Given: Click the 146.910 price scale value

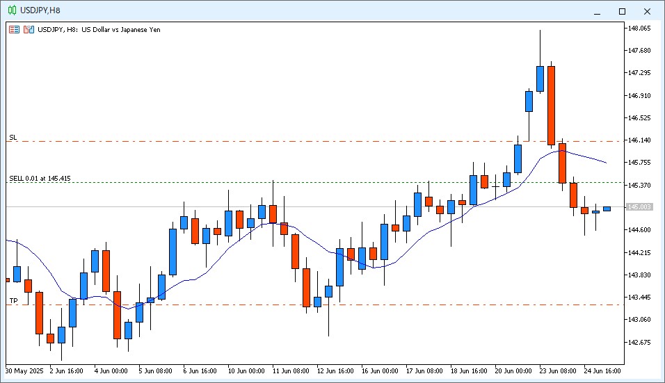Looking at the screenshot, I should point(639,96).
